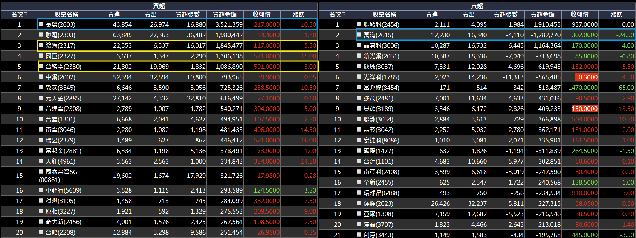Screen dimensions: 636x238
Task: Enable the checkbox for 台泥(1101)
Action: [359, 161]
